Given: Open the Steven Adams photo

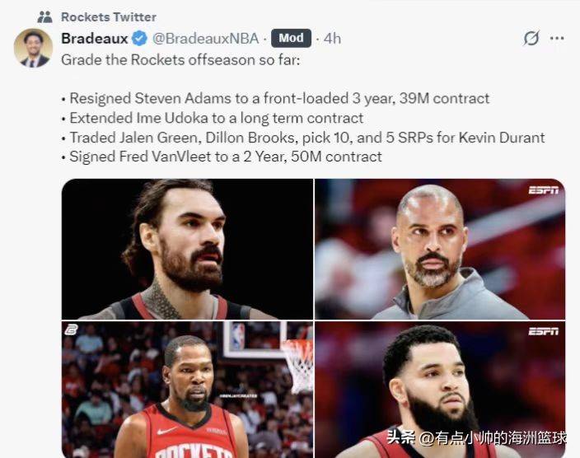Looking at the screenshot, I should pyautogui.click(x=187, y=249).
